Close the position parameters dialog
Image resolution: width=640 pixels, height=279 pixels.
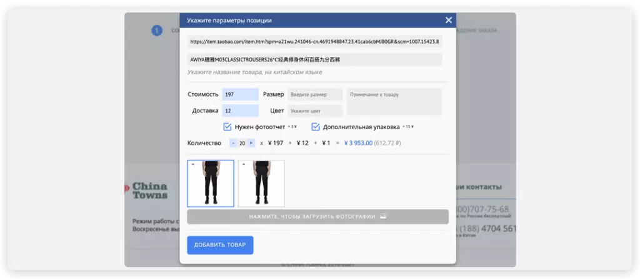449,20
